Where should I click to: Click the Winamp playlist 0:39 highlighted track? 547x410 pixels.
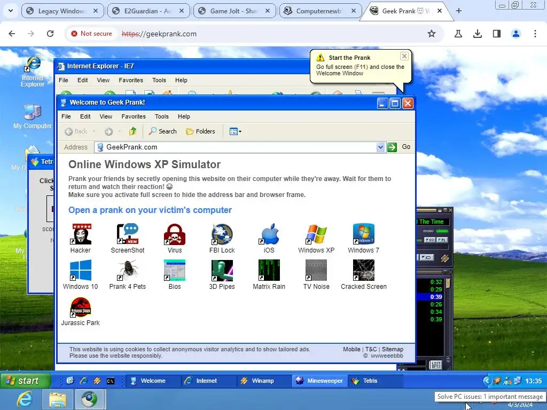click(x=429, y=297)
